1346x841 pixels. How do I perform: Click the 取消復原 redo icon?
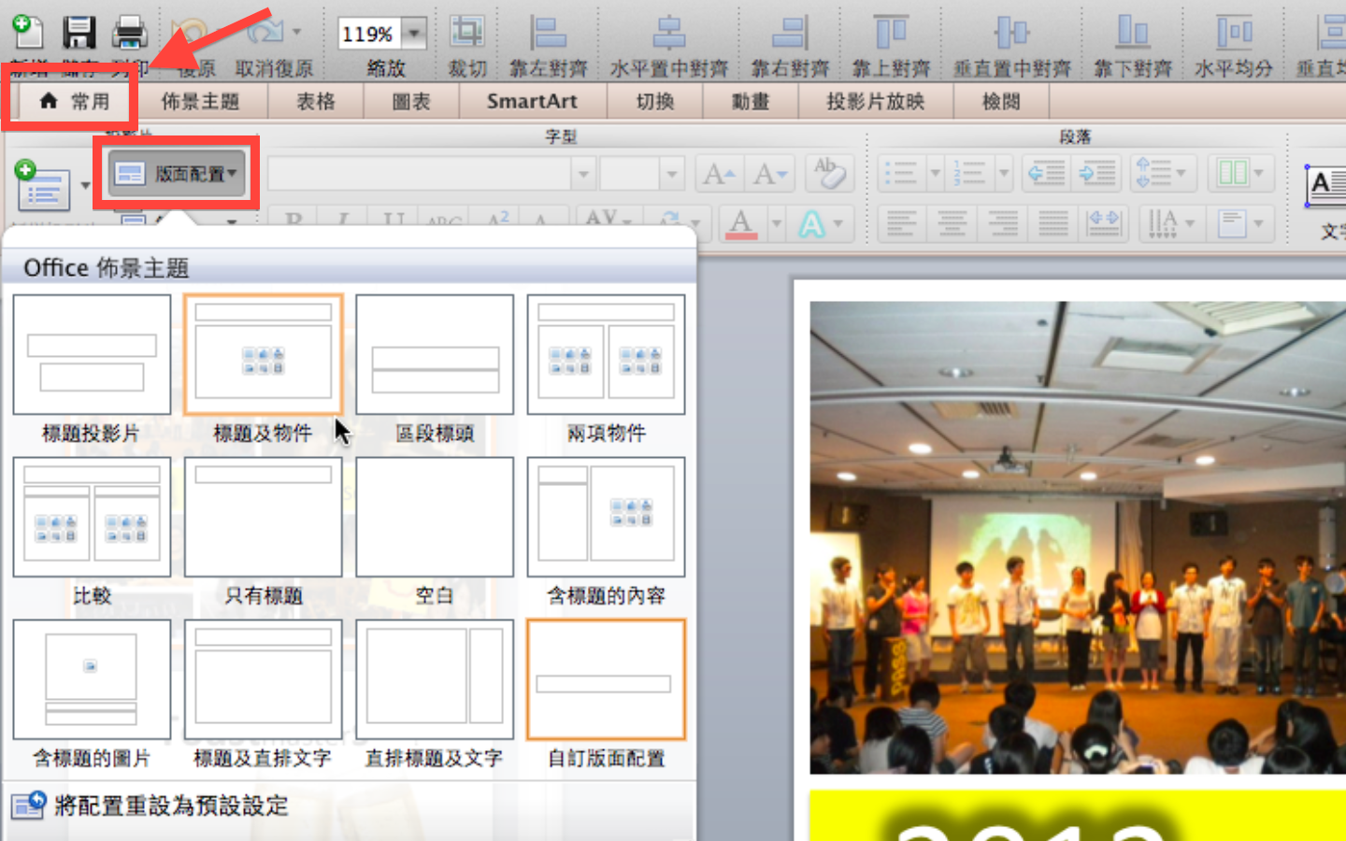pos(265,33)
